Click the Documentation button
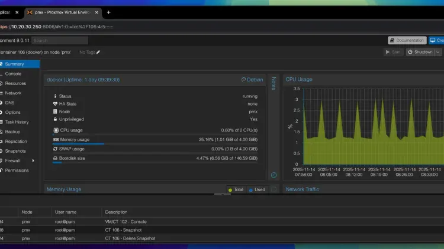Screen dimensions: 444x249 tap(407, 40)
